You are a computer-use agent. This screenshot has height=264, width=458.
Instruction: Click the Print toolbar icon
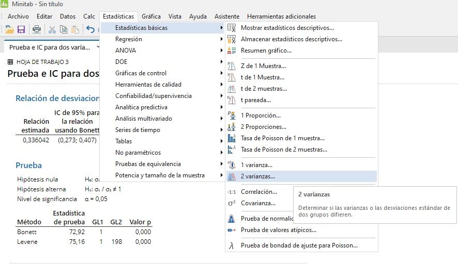click(37, 29)
